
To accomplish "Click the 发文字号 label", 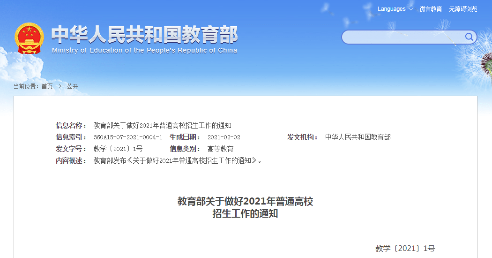I will click(x=71, y=149).
